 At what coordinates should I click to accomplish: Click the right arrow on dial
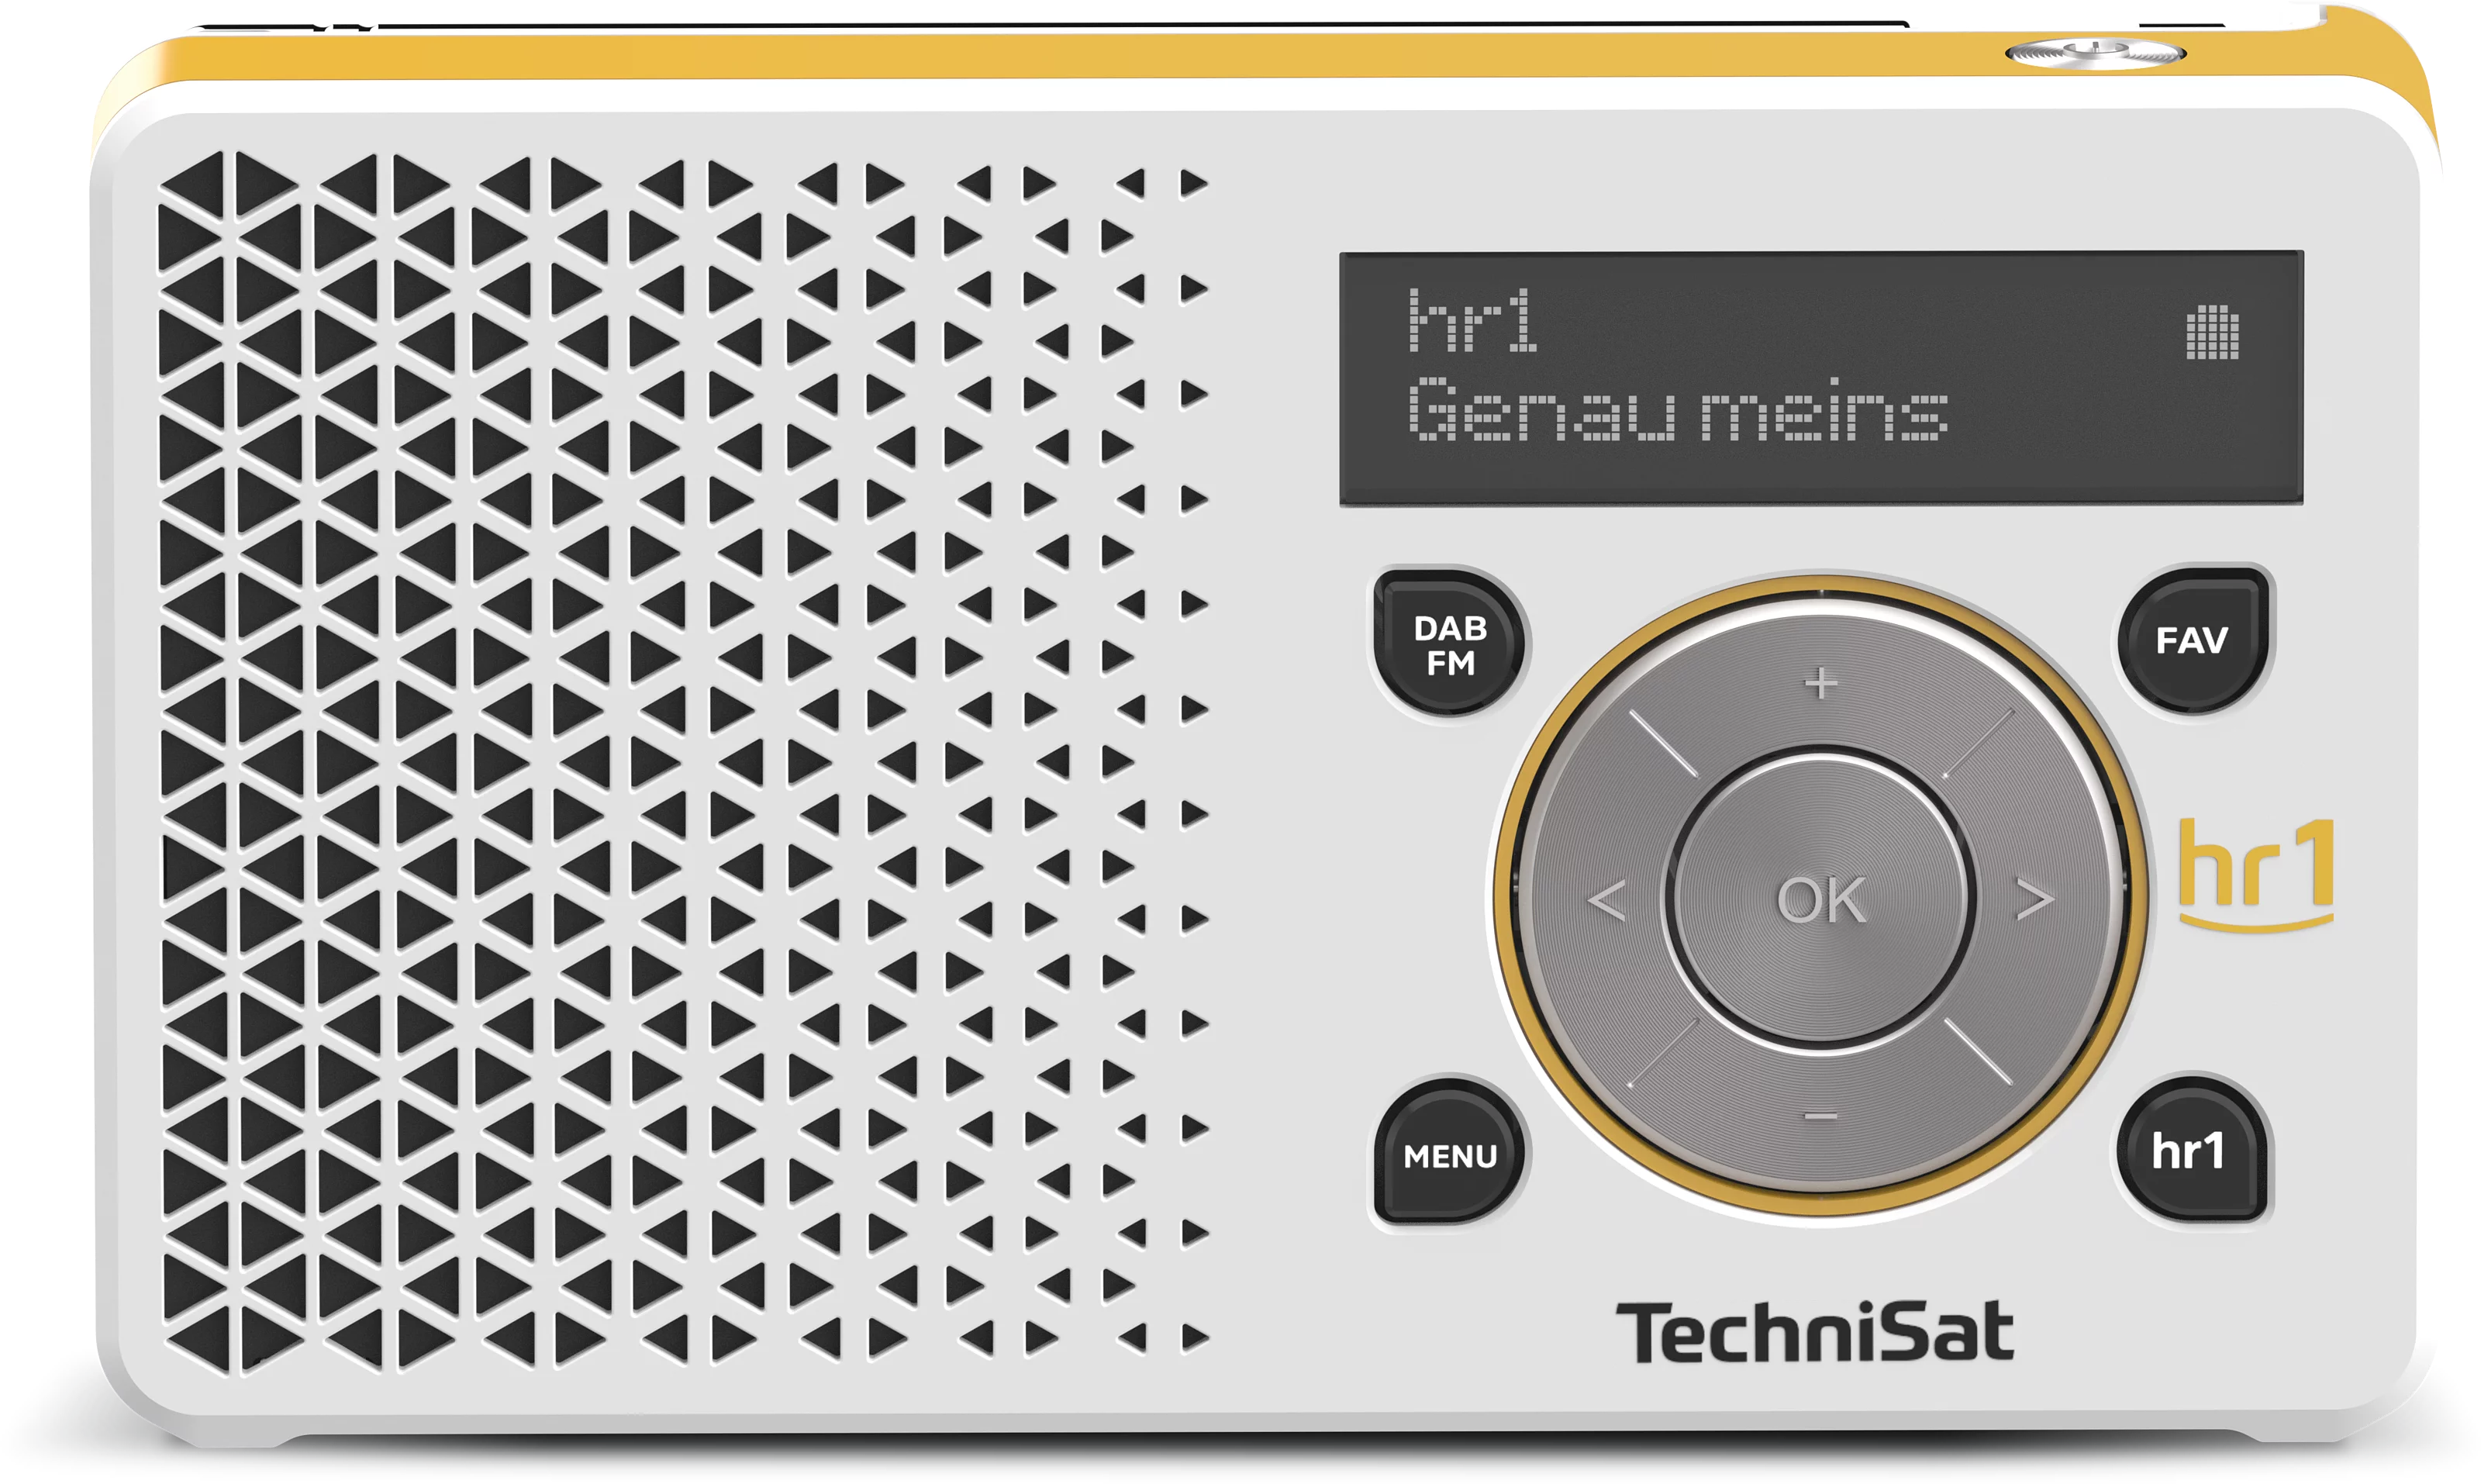pyautogui.click(x=2035, y=900)
